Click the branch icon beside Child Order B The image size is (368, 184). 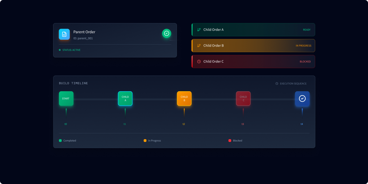point(199,45)
